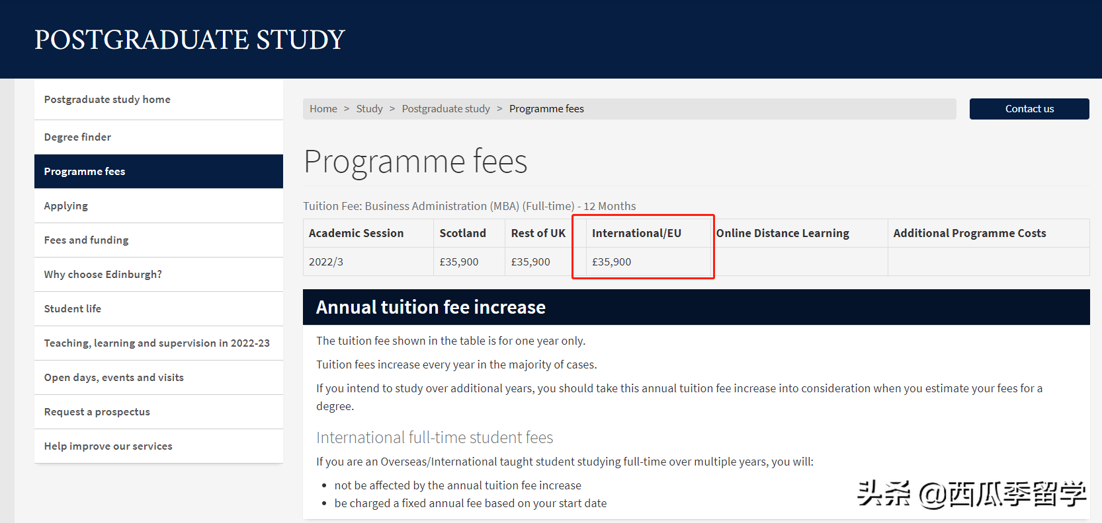Click the Academic Session column header

(356, 233)
